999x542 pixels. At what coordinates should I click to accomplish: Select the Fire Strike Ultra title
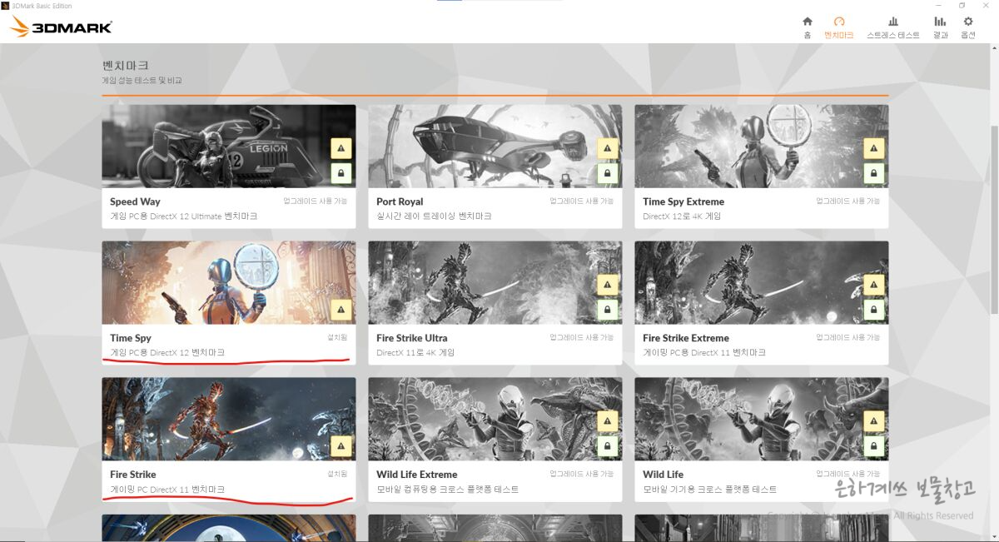tap(412, 338)
